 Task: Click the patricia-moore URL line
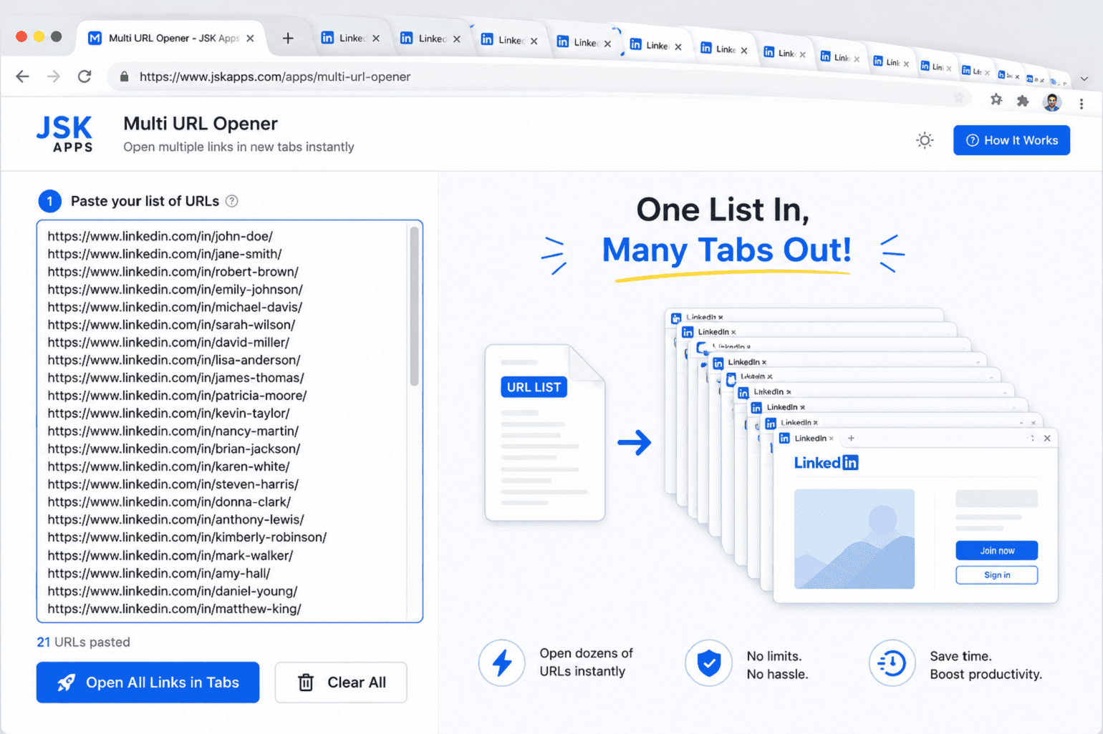(x=178, y=396)
